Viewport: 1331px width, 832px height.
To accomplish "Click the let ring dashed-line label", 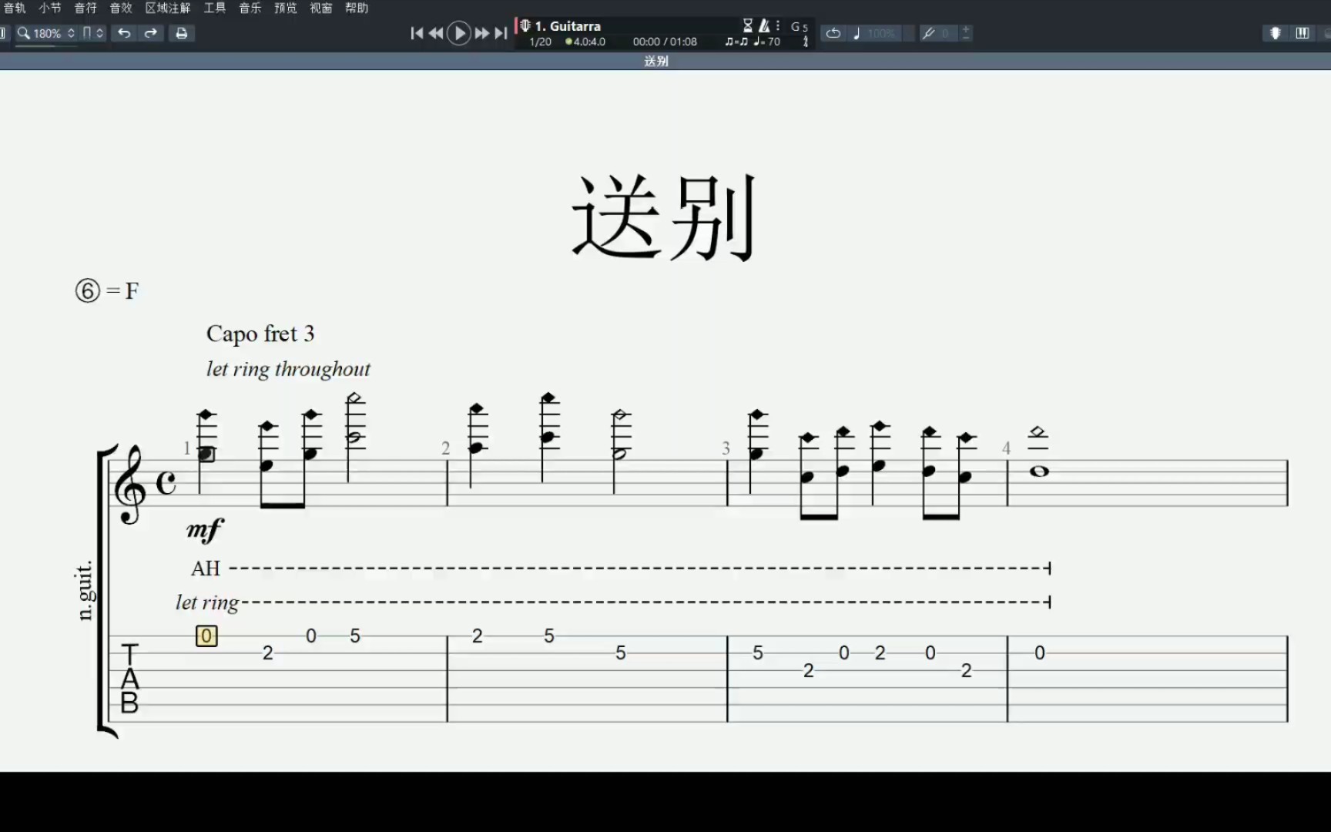I will point(207,602).
